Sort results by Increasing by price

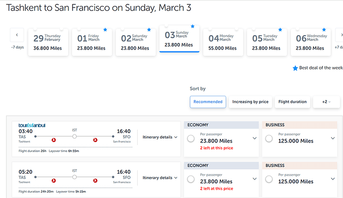pos(250,102)
